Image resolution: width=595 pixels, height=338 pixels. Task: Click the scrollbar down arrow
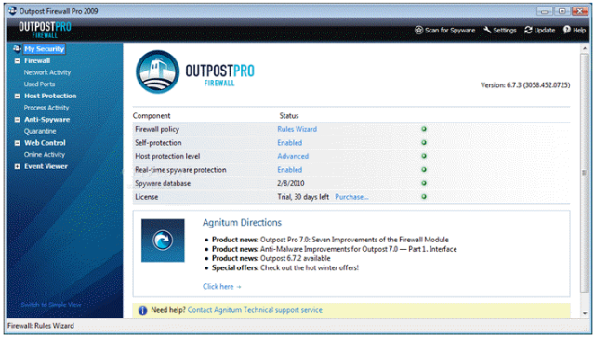pos(585,313)
